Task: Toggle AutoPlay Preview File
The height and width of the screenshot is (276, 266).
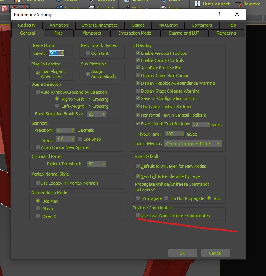Action: point(138,67)
